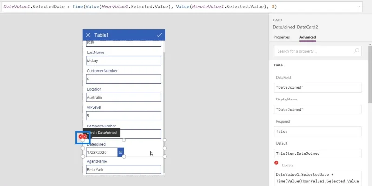
Task: Select the AgentName field with Beto Yark
Action: 124,170
